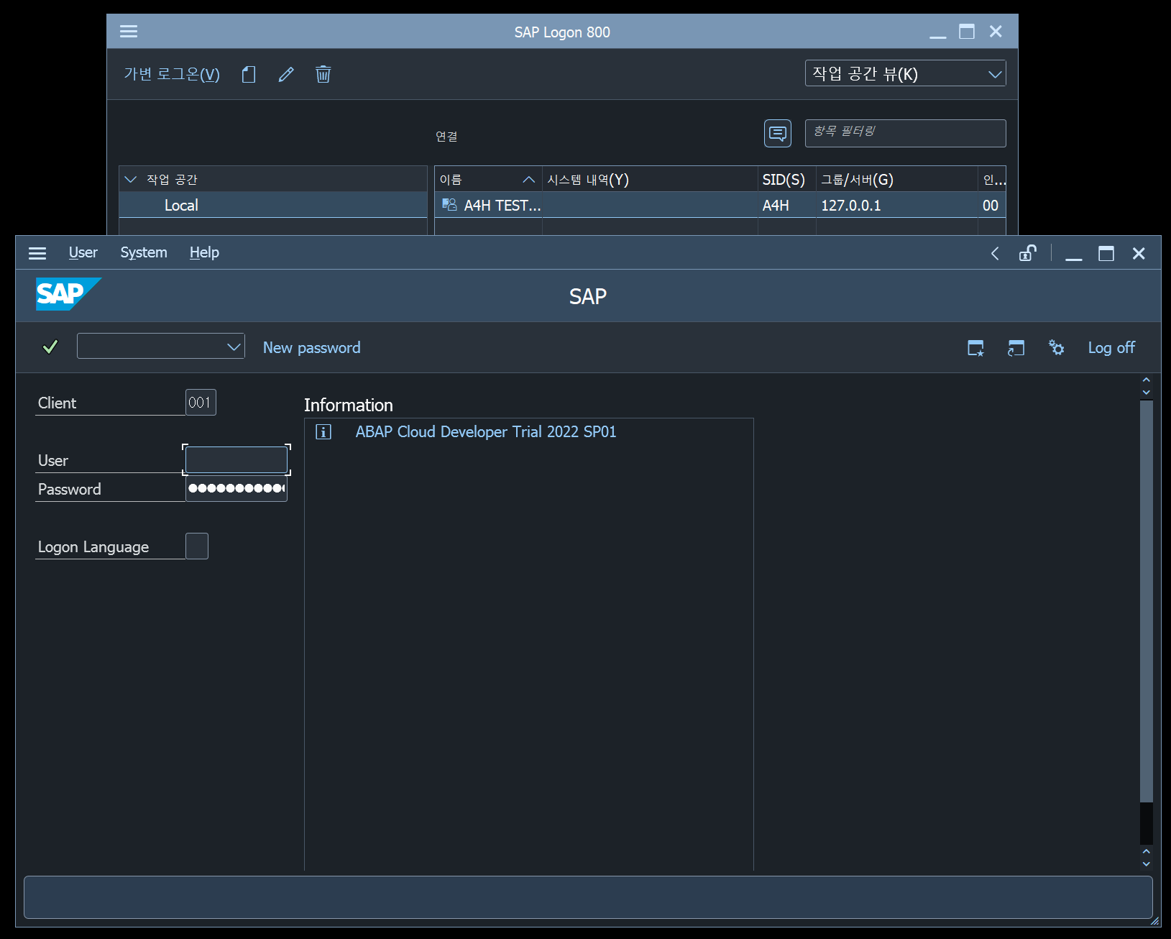Click ABAP Cloud Developer Trial 2022 SP01 text
The image size is (1171, 939).
pos(486,431)
